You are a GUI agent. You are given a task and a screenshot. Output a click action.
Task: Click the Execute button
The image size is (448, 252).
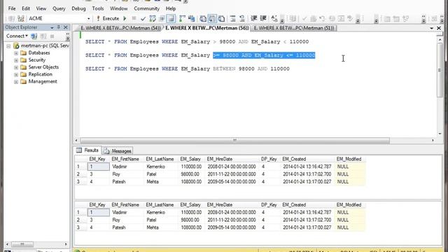tap(107, 19)
